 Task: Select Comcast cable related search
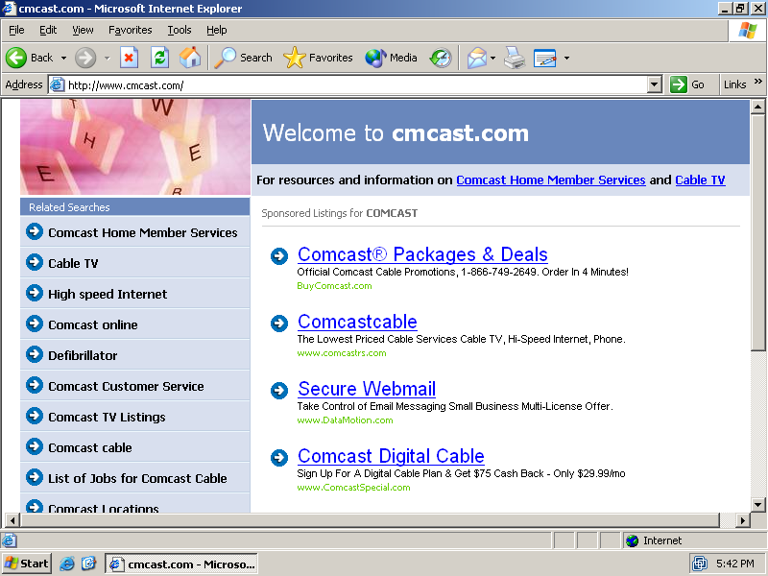[x=90, y=447]
